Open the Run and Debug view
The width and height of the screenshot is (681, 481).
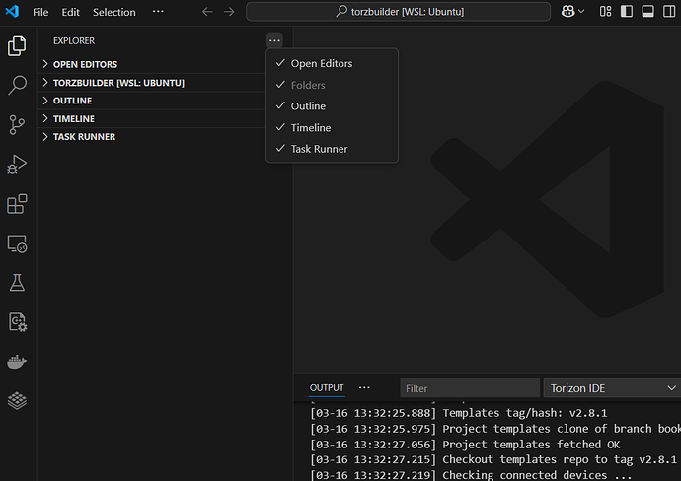tap(17, 165)
